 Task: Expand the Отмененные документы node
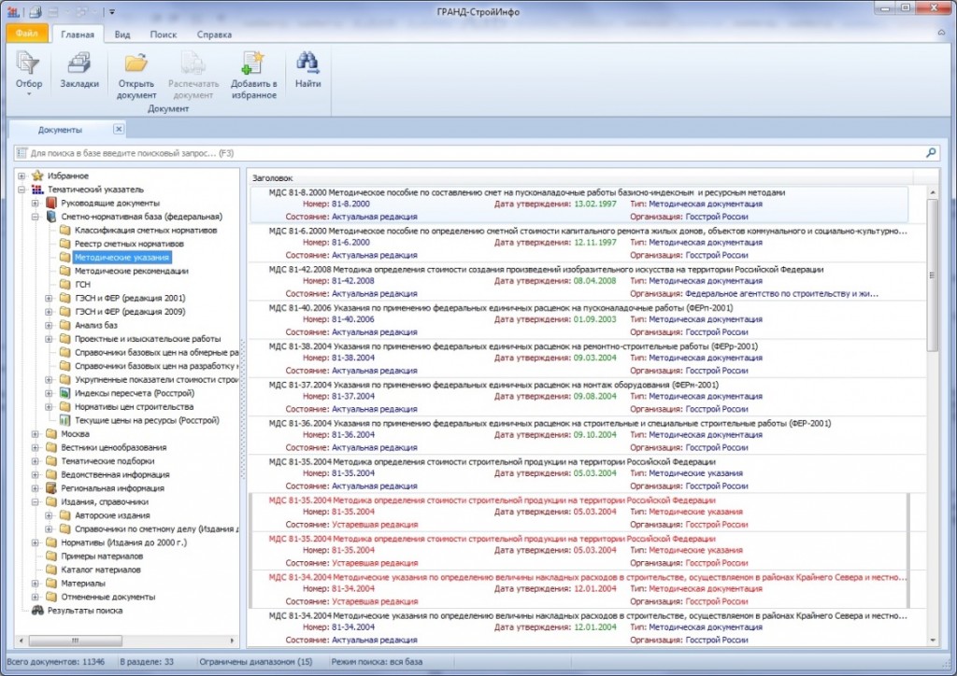click(x=36, y=597)
